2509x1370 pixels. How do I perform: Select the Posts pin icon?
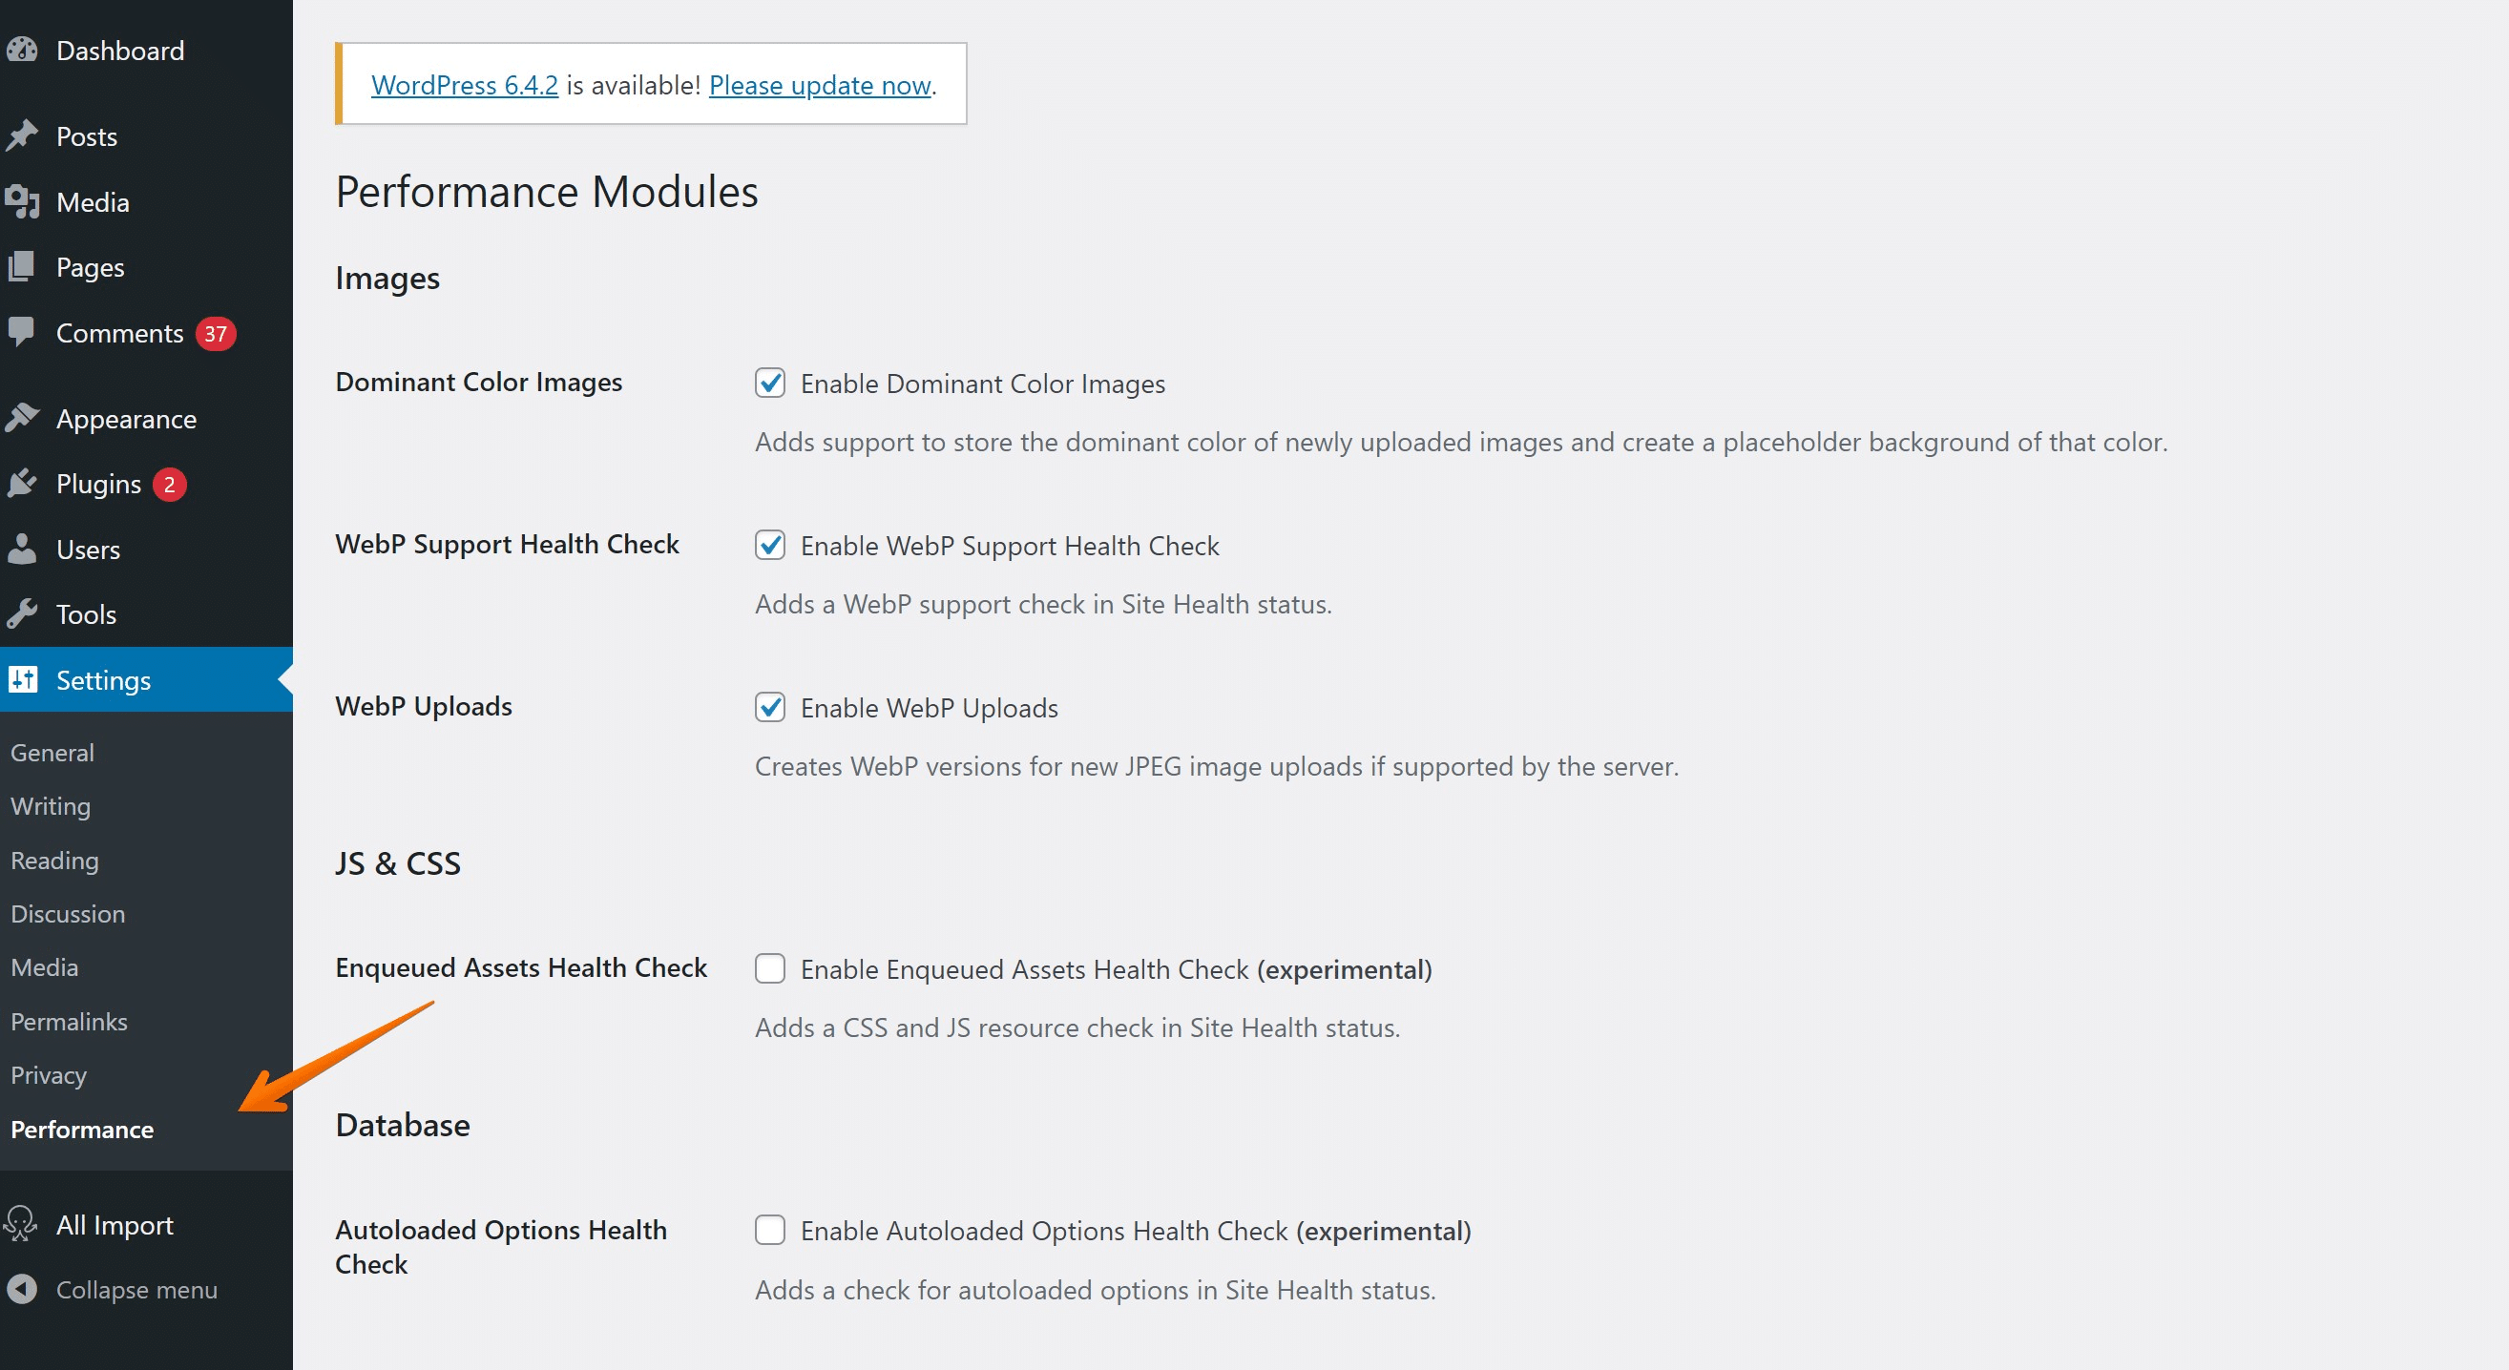coord(23,135)
